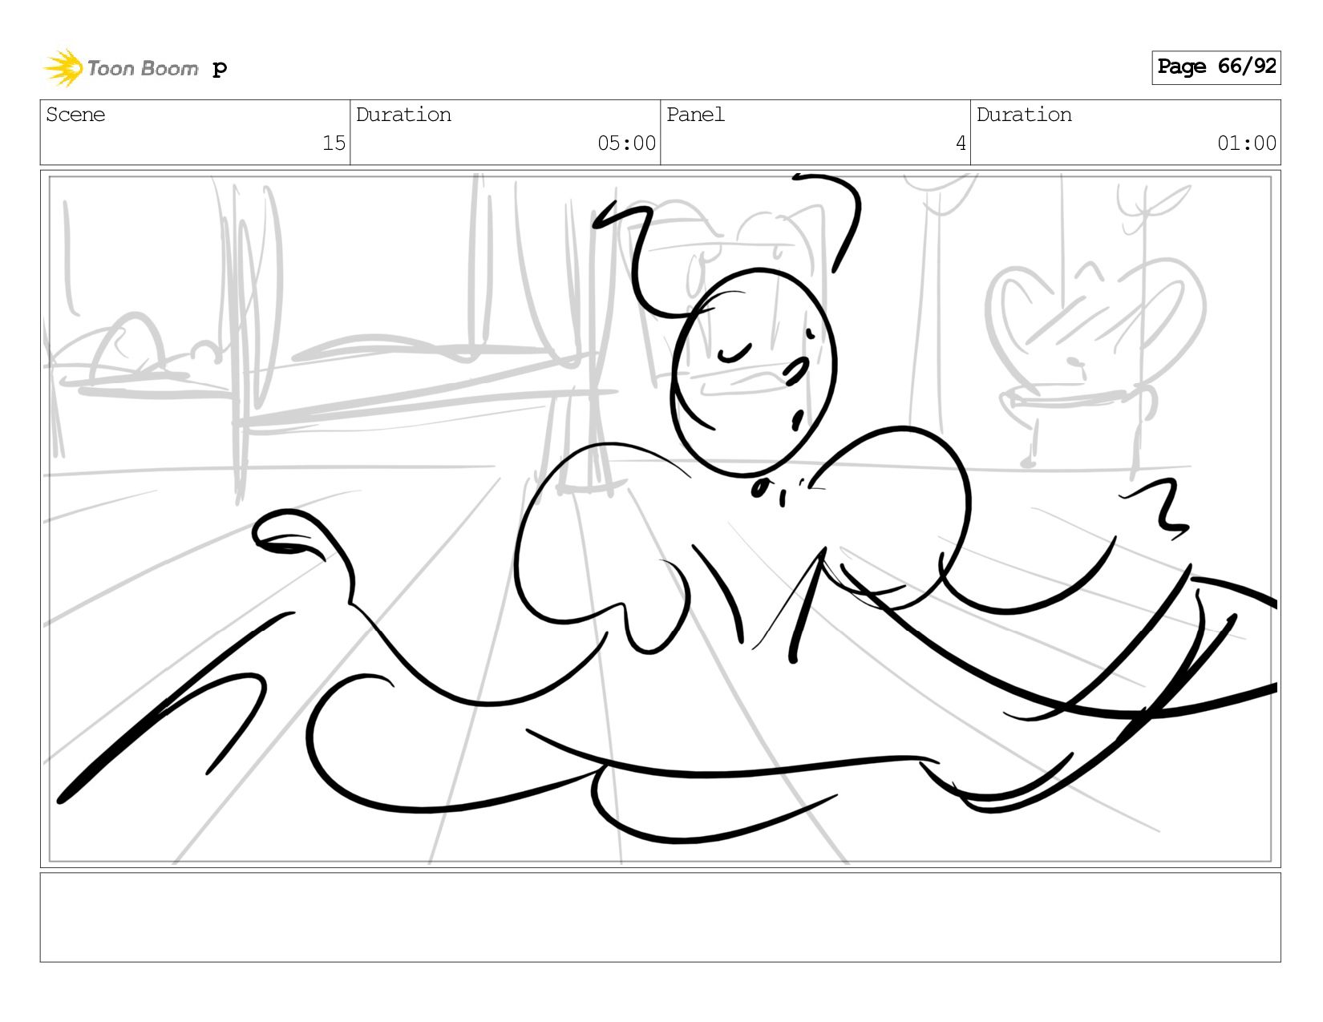Click the panel number value '4'
Screen dimensions: 1323x1022
click(961, 143)
